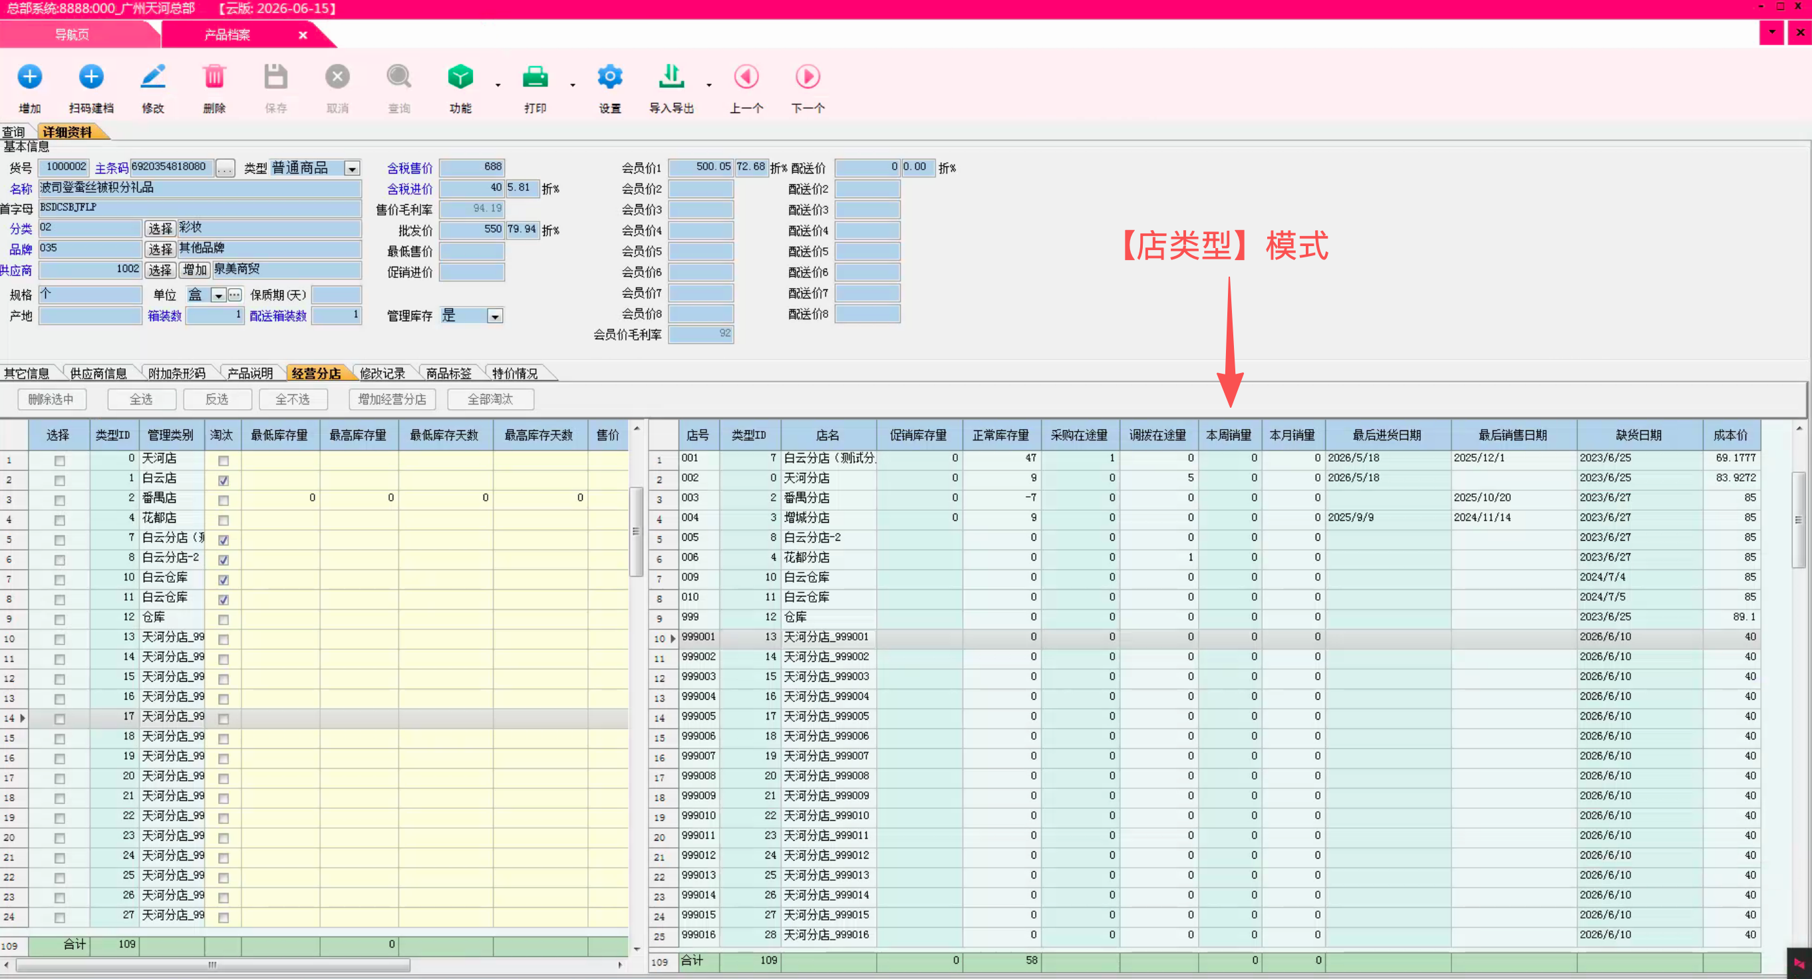The width and height of the screenshot is (1812, 979).
Task: Click the 保存 save disk icon
Action: (276, 76)
